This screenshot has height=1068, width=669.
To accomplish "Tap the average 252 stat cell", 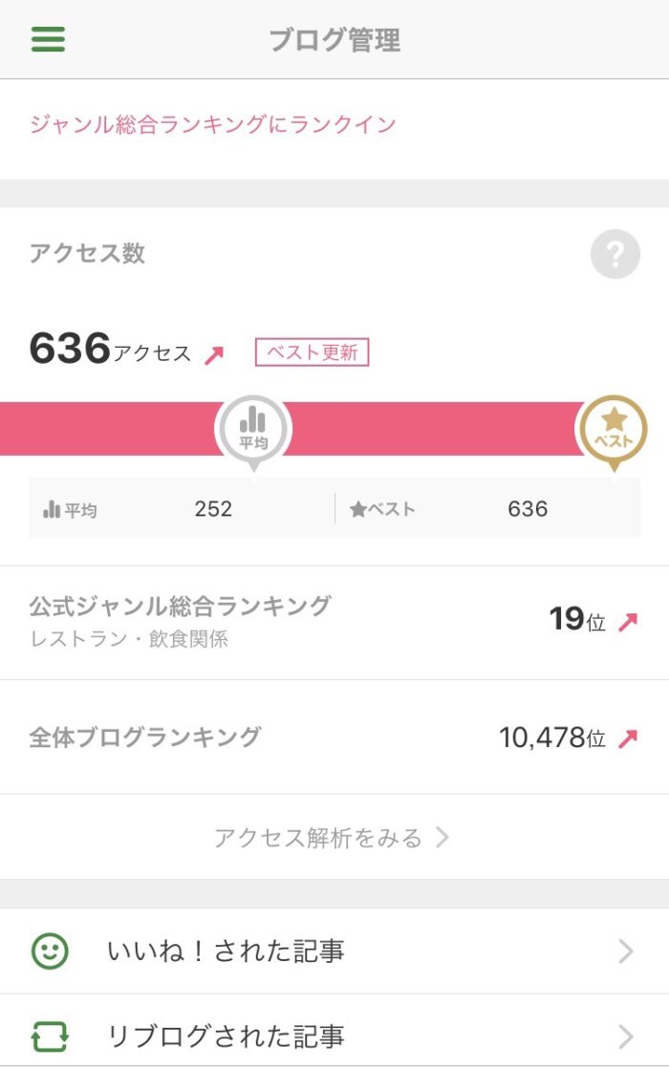I will click(182, 509).
